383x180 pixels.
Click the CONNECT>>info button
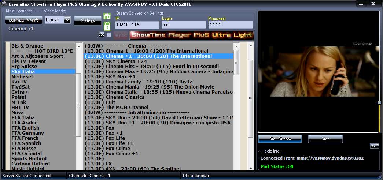(x=24, y=20)
